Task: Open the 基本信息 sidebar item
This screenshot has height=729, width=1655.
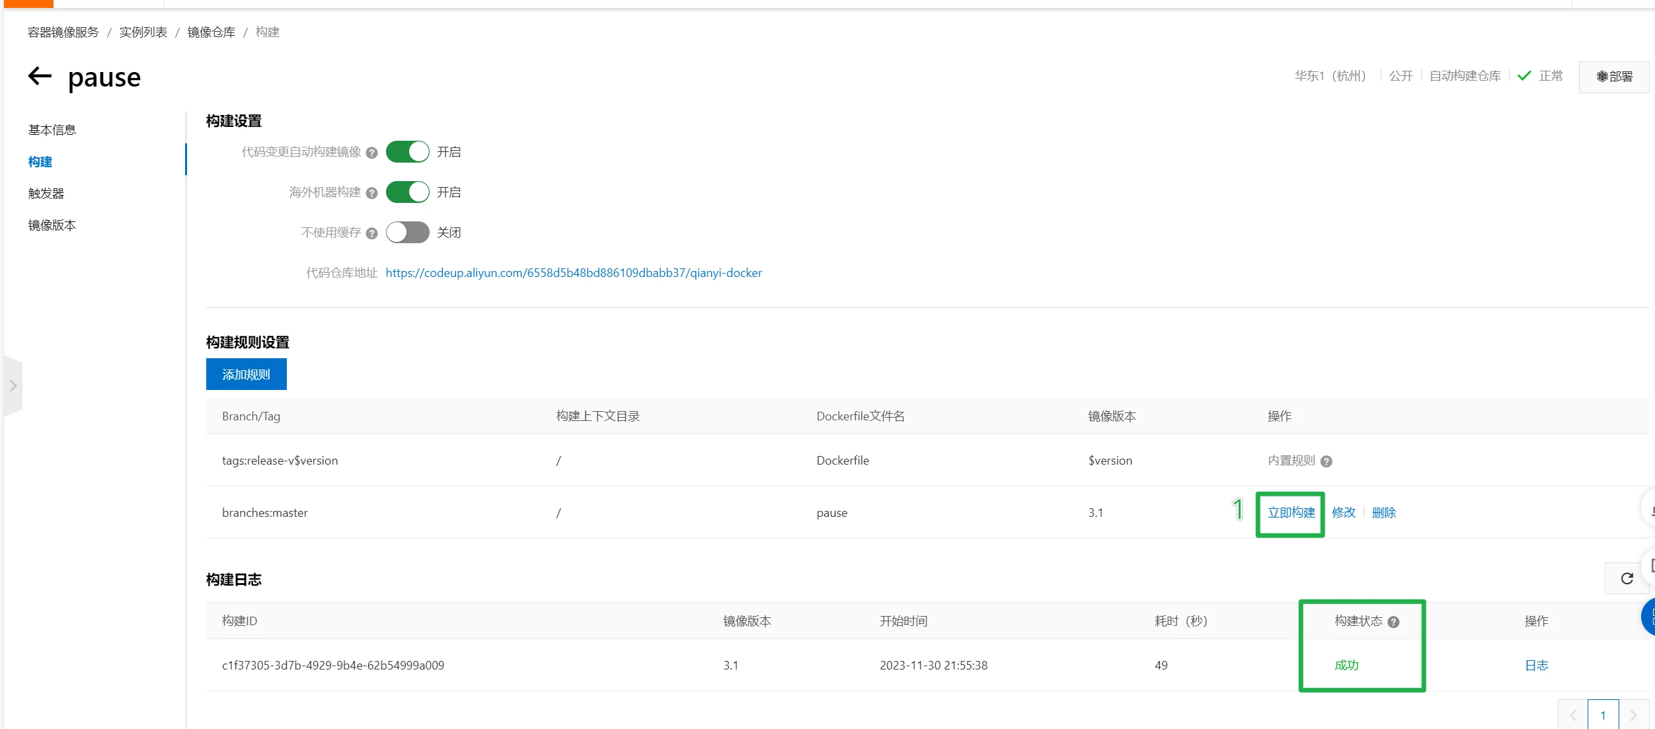Action: pos(52,130)
